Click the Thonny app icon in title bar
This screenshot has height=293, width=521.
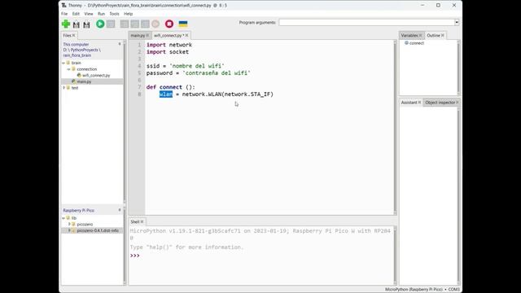pos(63,6)
